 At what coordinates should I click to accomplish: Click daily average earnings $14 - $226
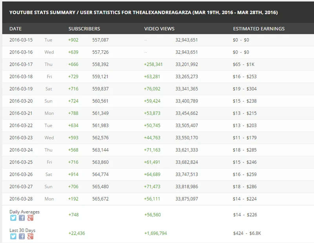245,215
